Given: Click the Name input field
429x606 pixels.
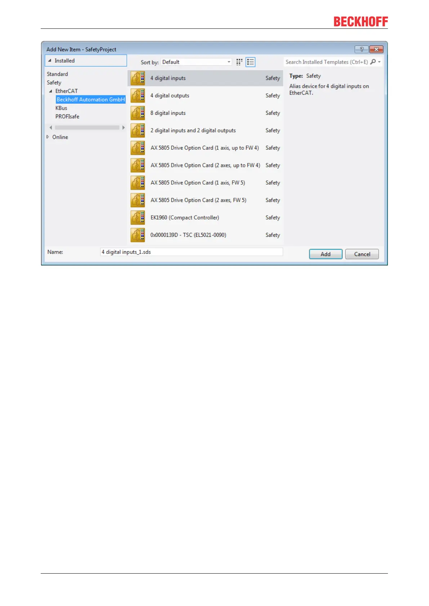Looking at the screenshot, I should click(x=191, y=252).
